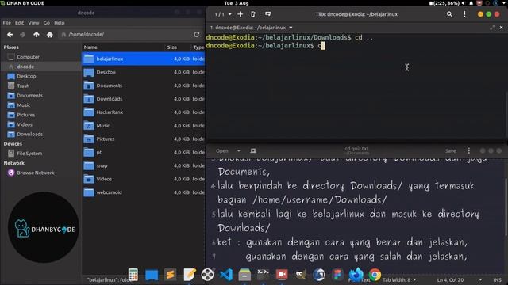
Task: Select the HackerRank folder
Action: point(143,112)
